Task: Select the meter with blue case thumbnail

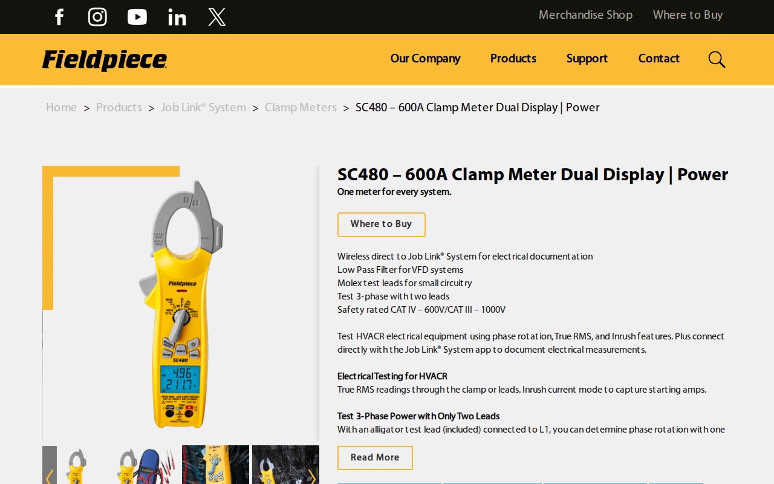Action: point(146,466)
